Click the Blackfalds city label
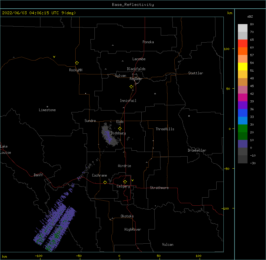 click(136, 69)
